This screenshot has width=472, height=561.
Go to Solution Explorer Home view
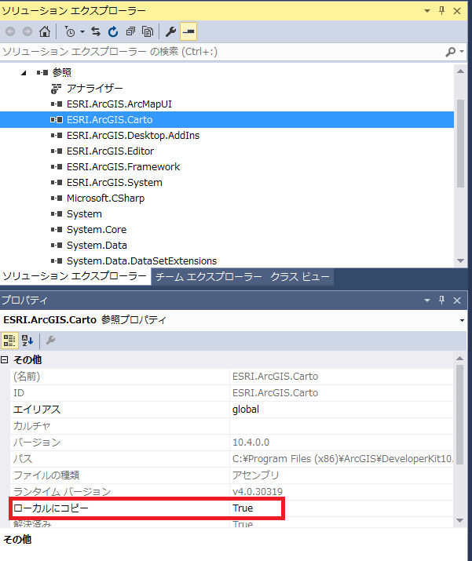coord(45,32)
